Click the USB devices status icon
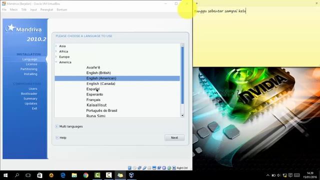This screenshot has width=320, height=180. pos(144,168)
